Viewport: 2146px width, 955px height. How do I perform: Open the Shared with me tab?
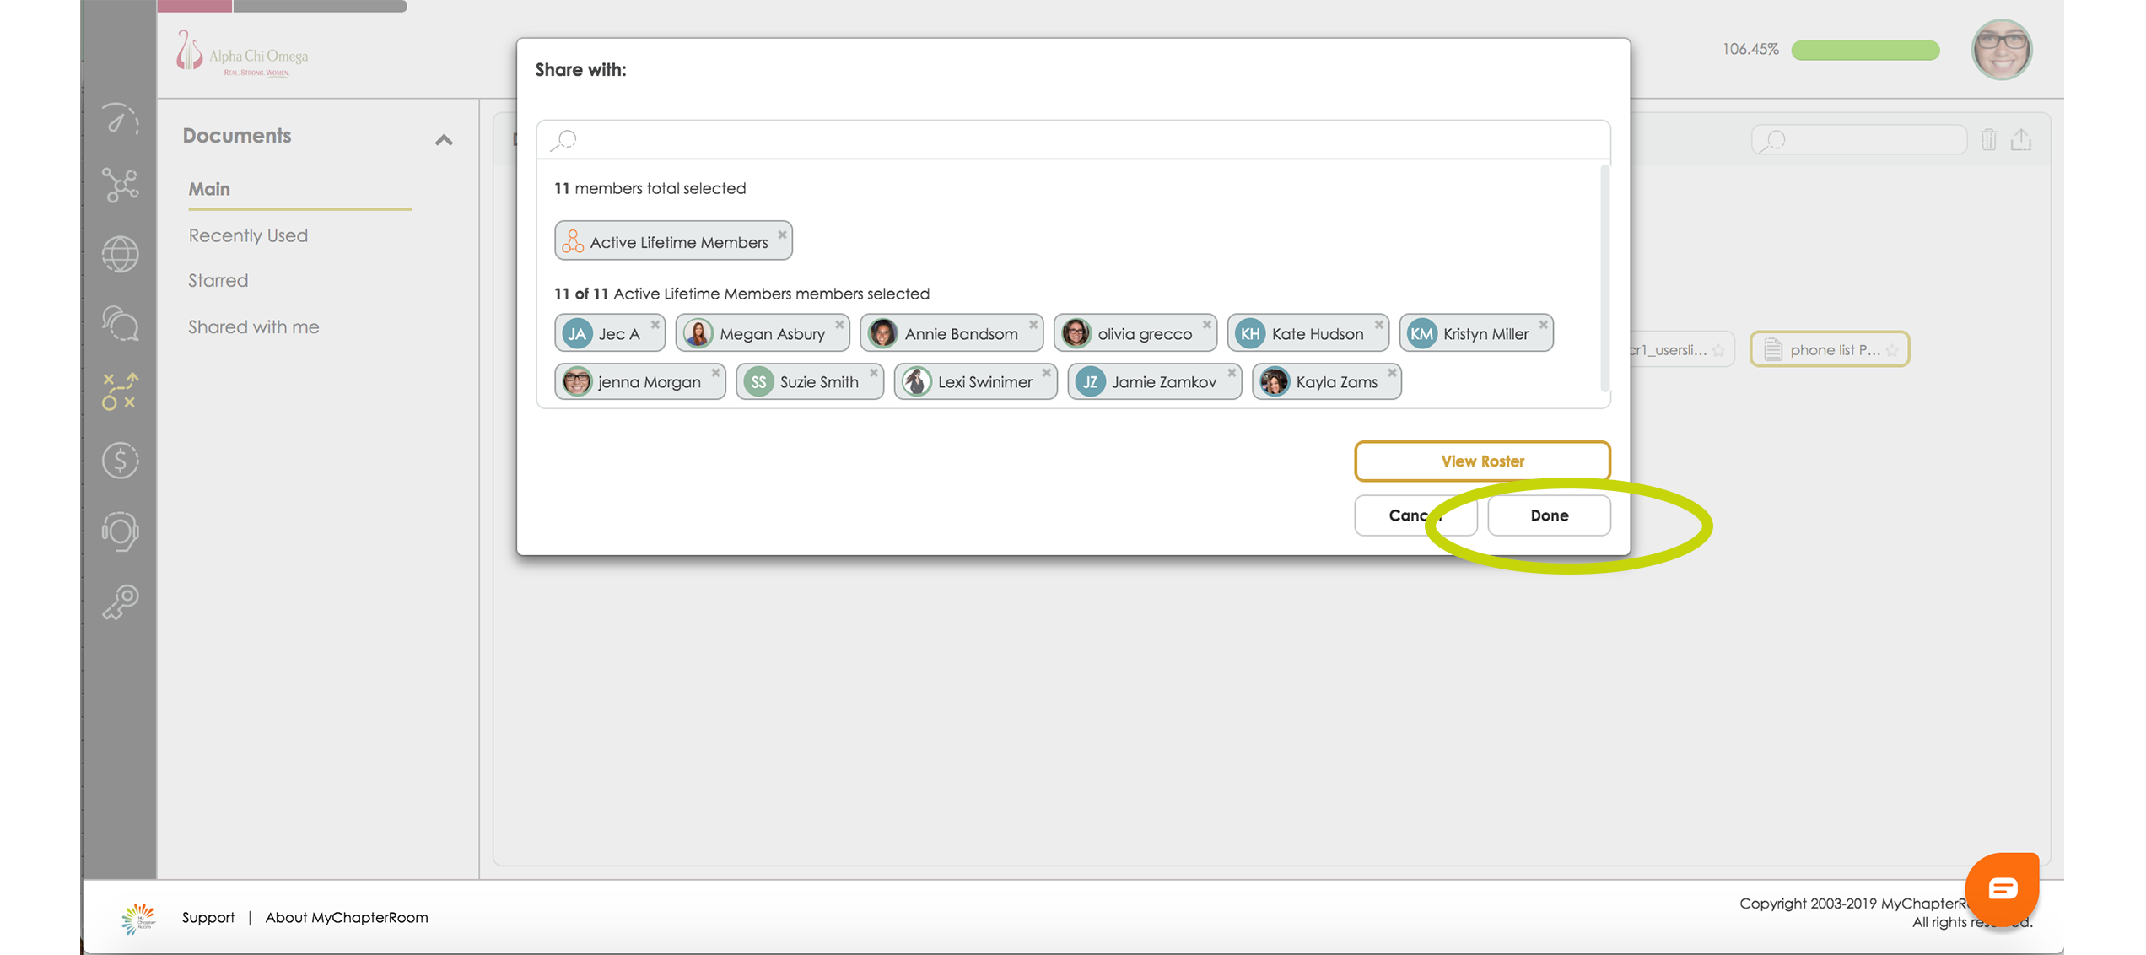(x=253, y=326)
